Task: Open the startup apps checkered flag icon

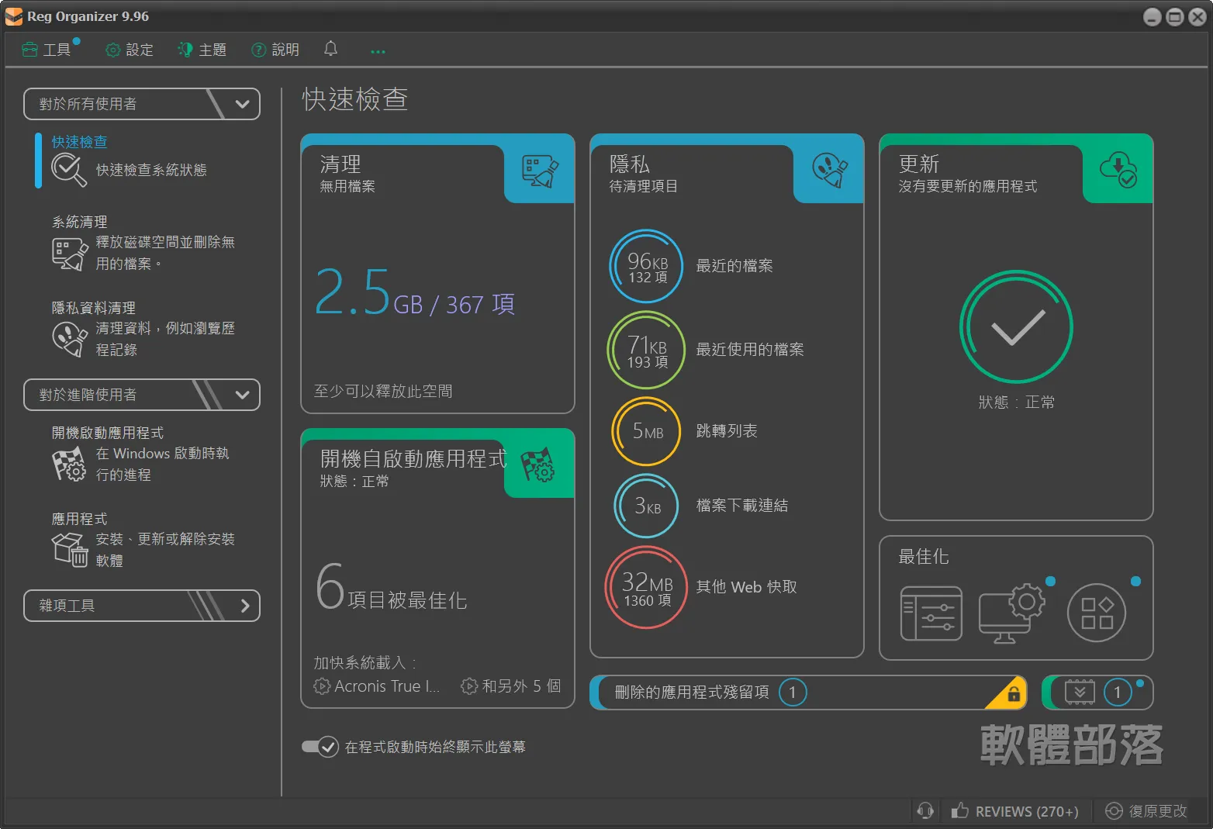Action: click(x=537, y=465)
